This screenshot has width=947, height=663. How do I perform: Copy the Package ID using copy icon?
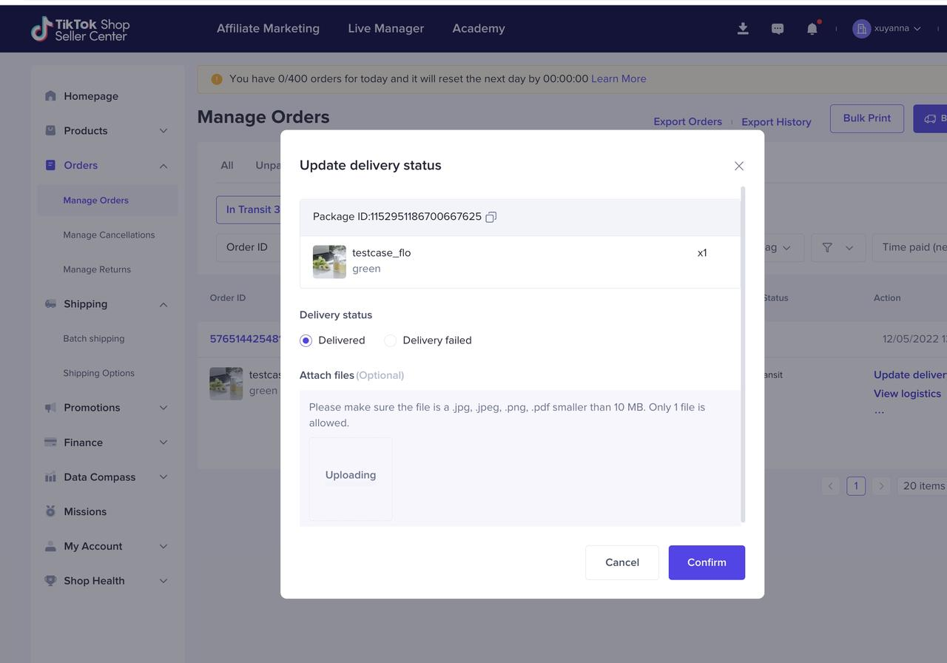[491, 217]
